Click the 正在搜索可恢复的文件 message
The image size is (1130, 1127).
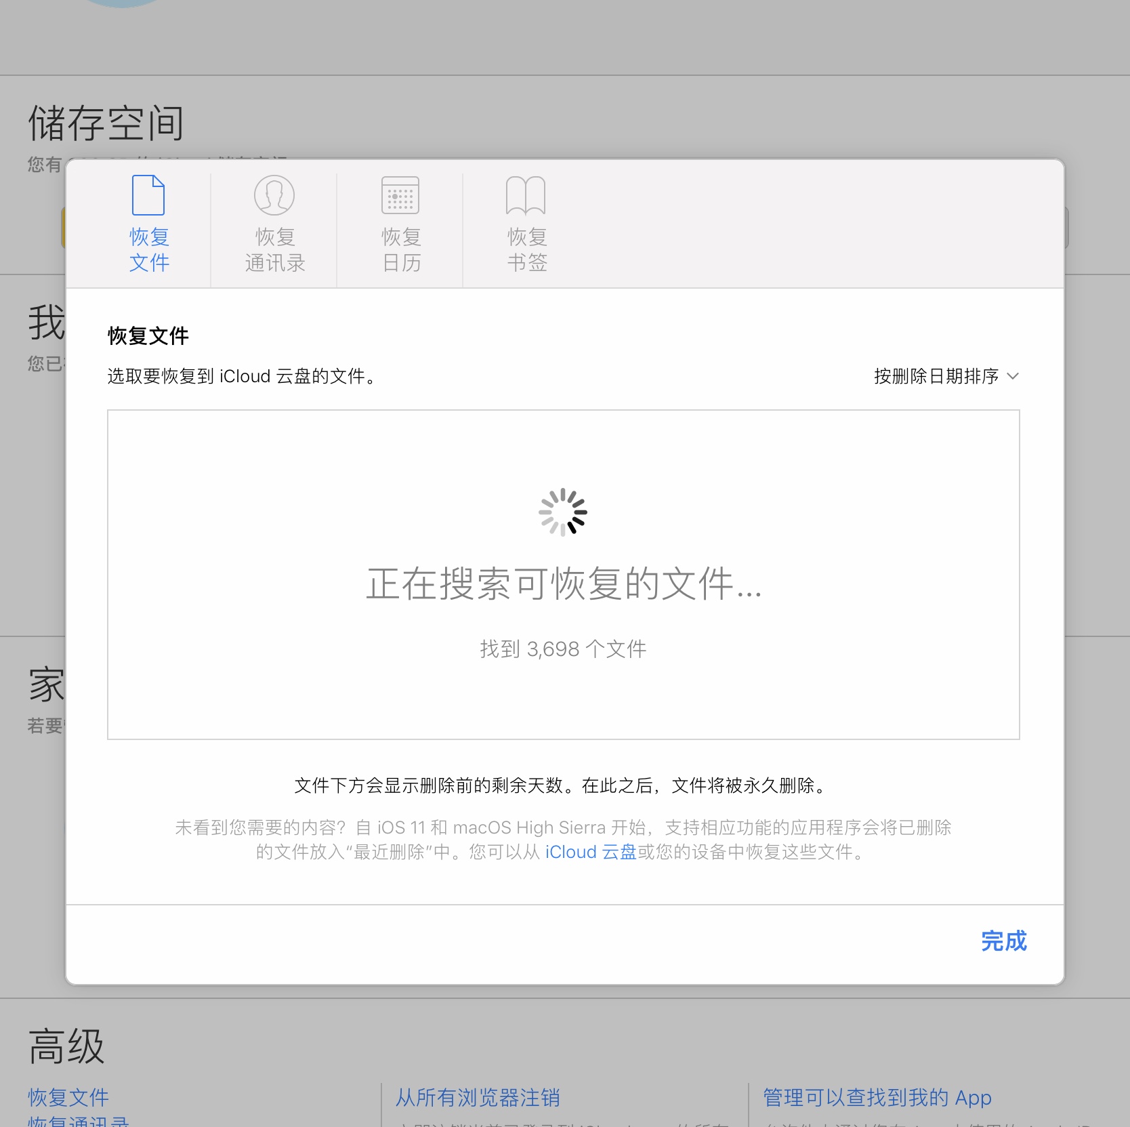click(x=564, y=583)
